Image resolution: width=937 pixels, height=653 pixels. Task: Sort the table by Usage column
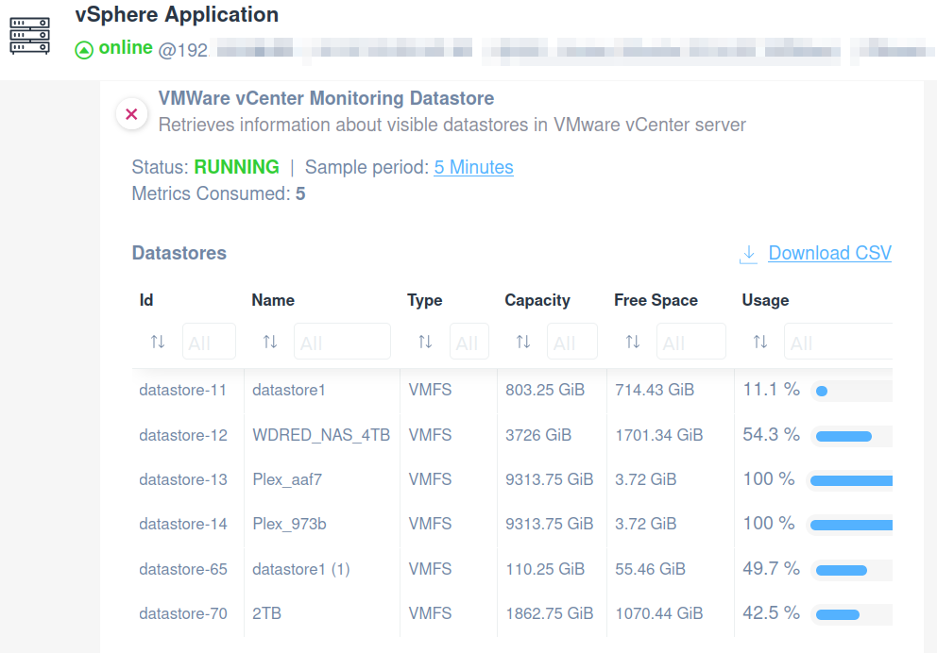click(x=760, y=342)
